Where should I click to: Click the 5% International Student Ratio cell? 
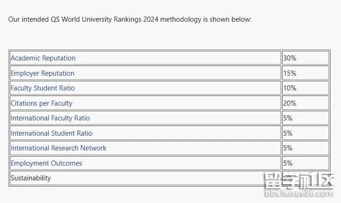(288, 133)
